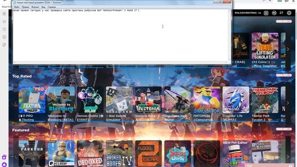Open Seuss World game thumbnail
Image resolution: width=297 pixels, height=167 pixels.
click(x=177, y=154)
